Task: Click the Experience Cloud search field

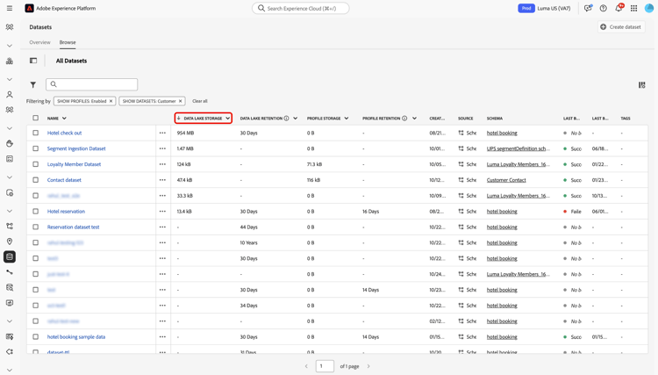Action: [300, 9]
